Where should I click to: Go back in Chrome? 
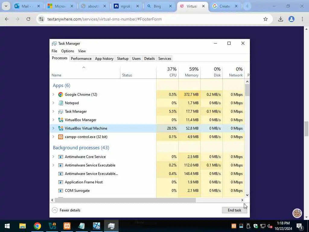(7, 19)
